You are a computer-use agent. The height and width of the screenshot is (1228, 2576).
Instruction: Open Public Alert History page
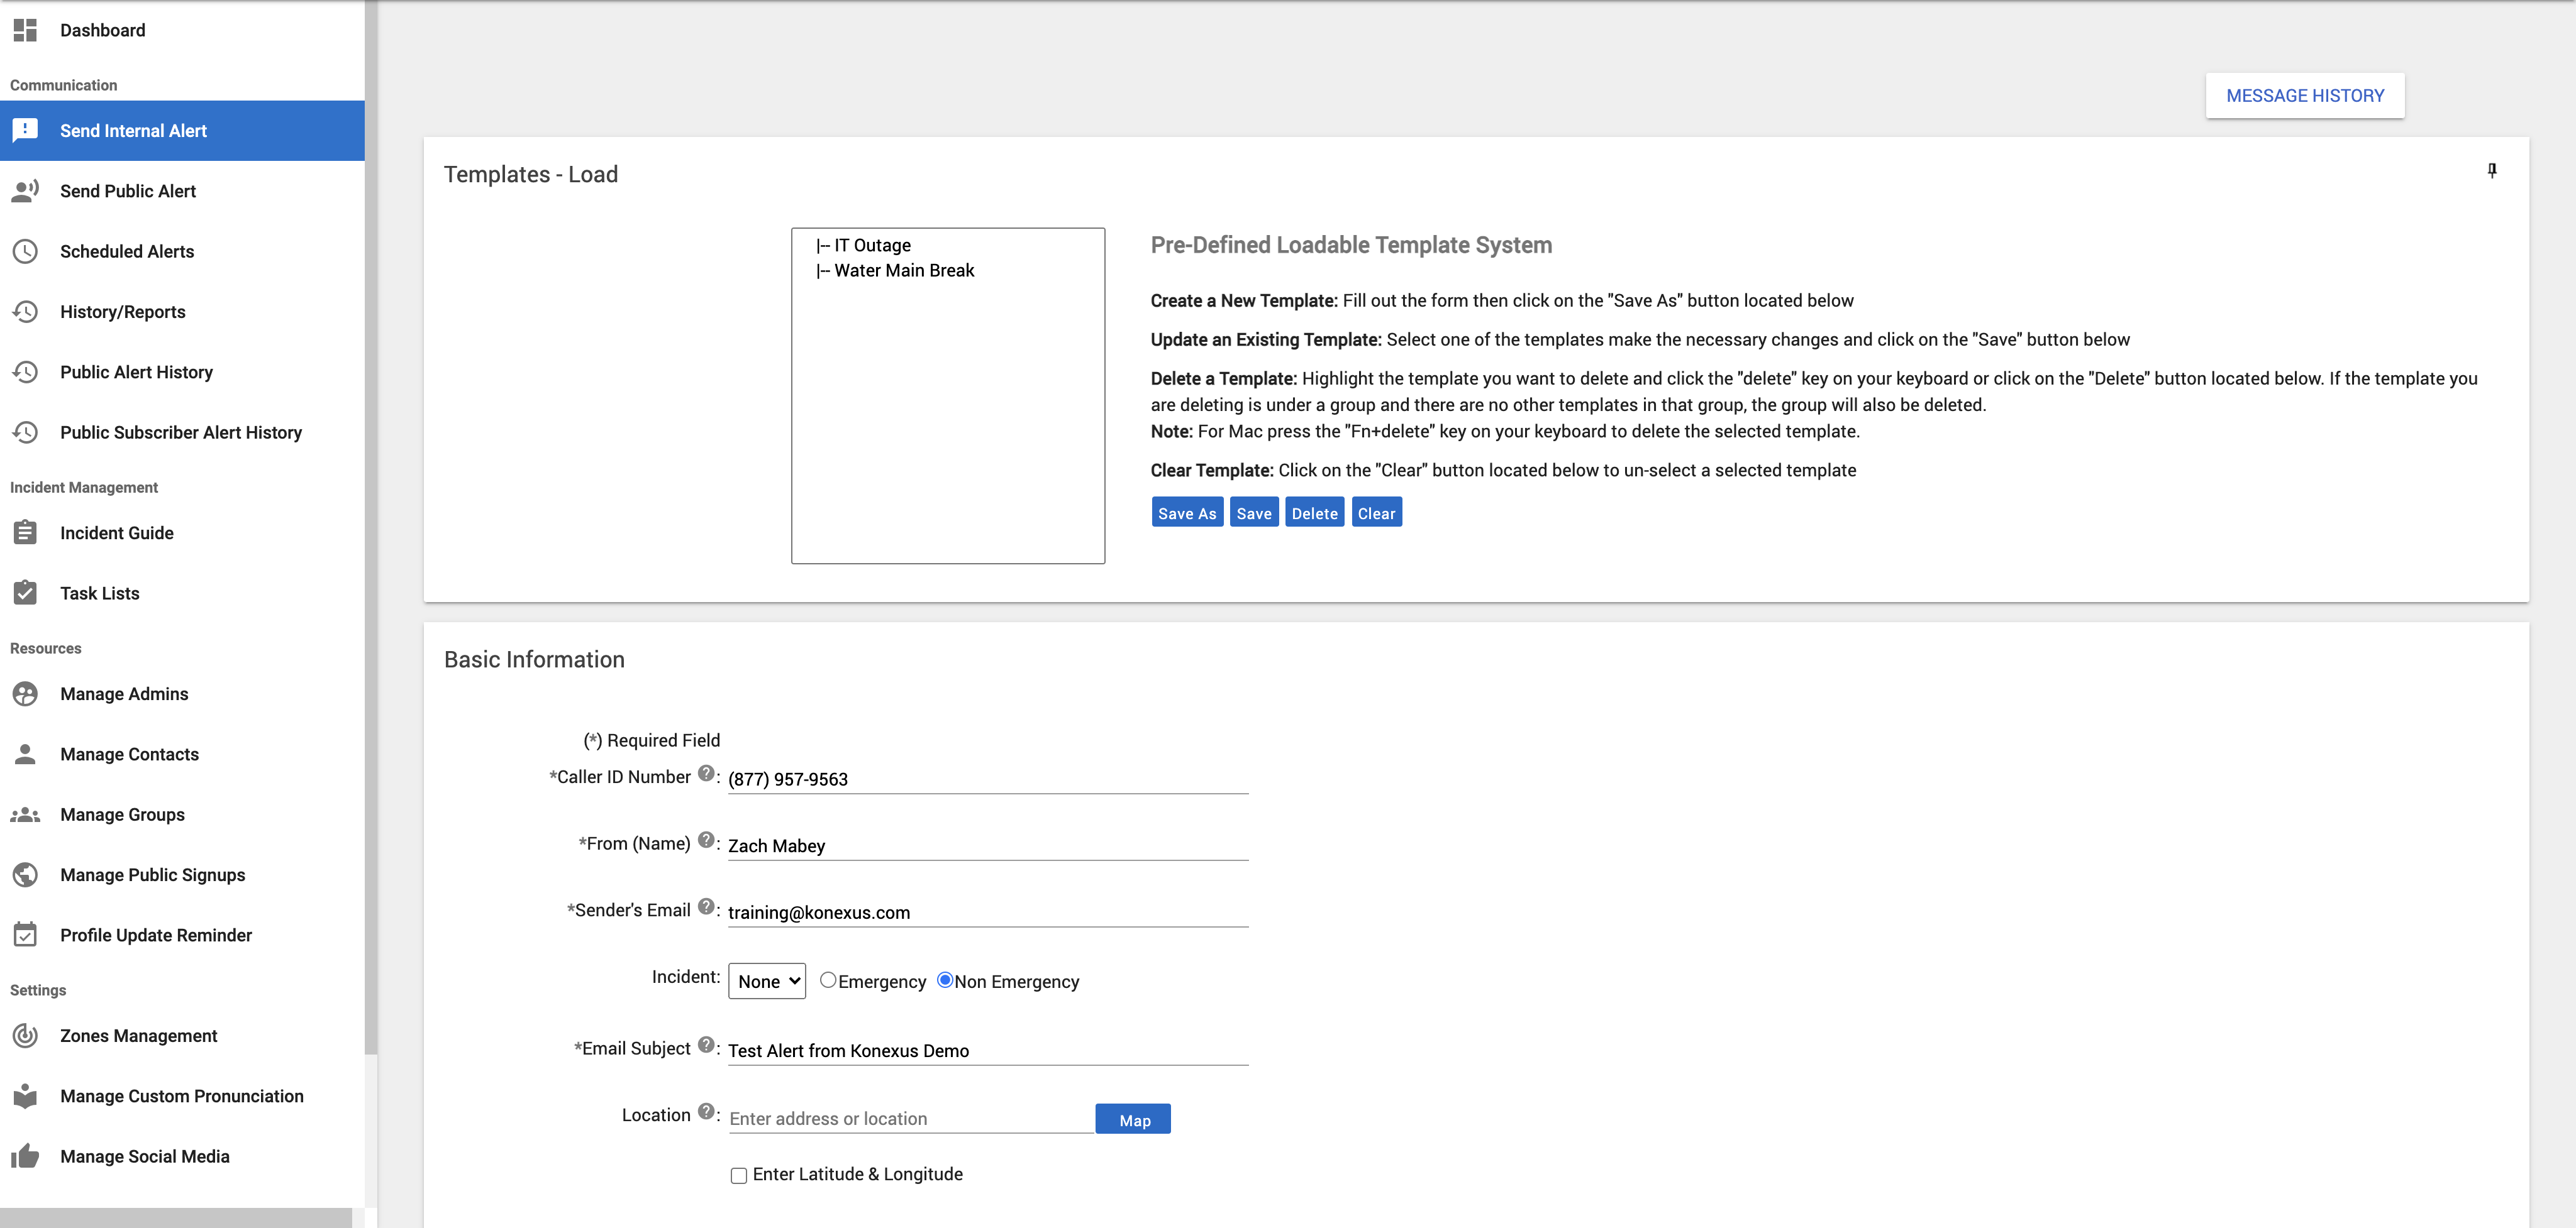(x=182, y=371)
